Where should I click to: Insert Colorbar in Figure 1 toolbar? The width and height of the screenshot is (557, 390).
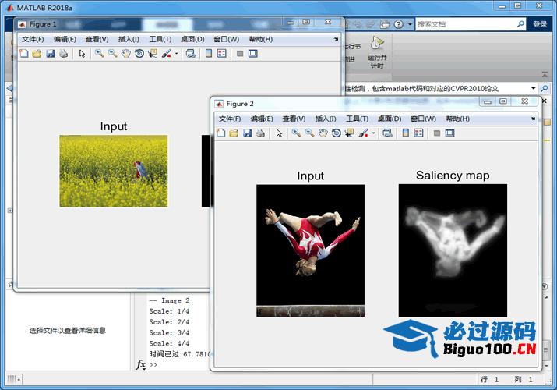[x=209, y=54]
